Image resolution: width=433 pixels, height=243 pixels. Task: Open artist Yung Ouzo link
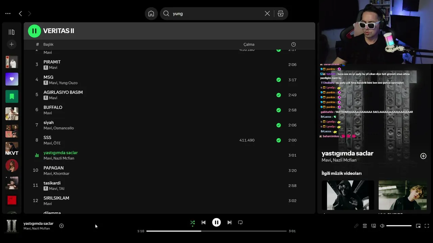[68, 83]
